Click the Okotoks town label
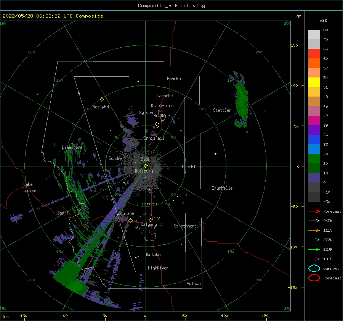Image resolution: width=343 pixels, height=321 pixels. pos(152,255)
